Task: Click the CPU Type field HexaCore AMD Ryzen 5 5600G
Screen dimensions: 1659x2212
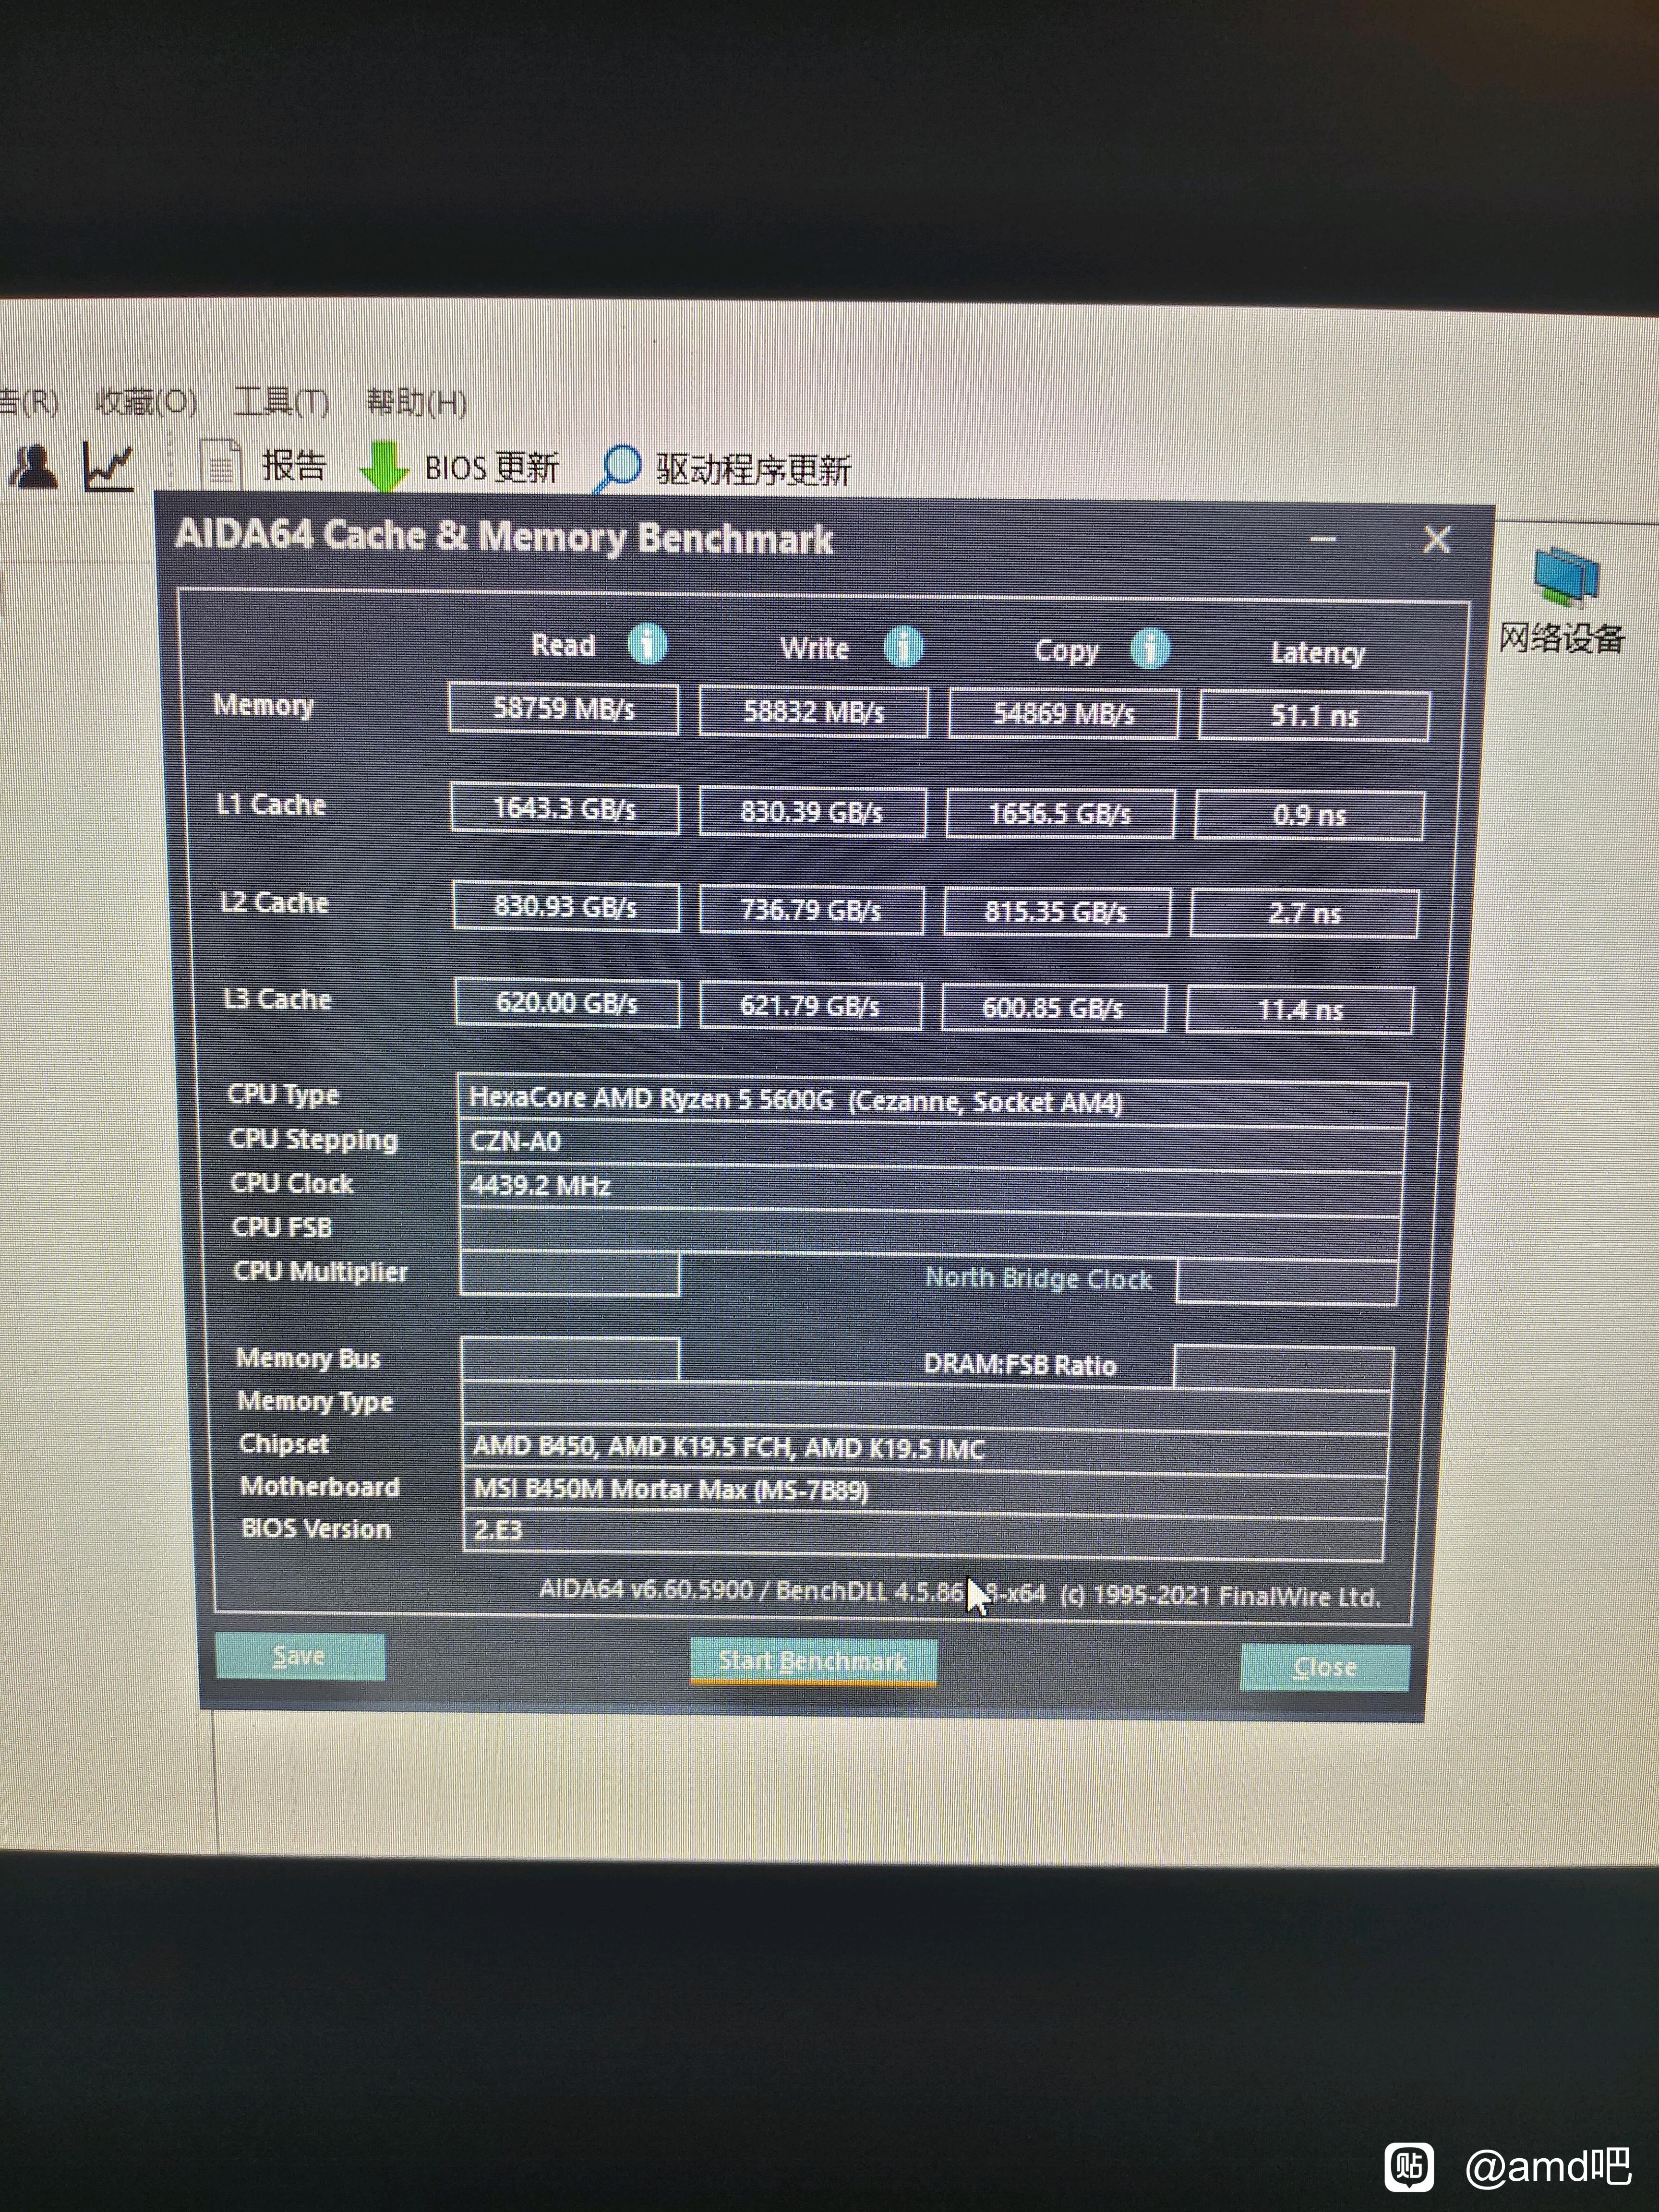Action: pos(932,1101)
